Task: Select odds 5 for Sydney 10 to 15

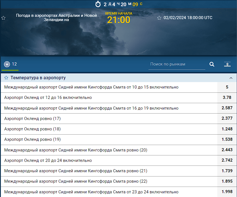Action: pos(227,87)
